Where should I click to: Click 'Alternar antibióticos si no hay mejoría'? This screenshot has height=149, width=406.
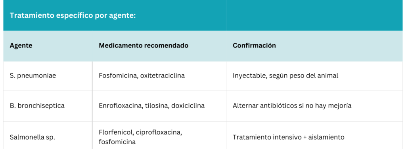292,106
